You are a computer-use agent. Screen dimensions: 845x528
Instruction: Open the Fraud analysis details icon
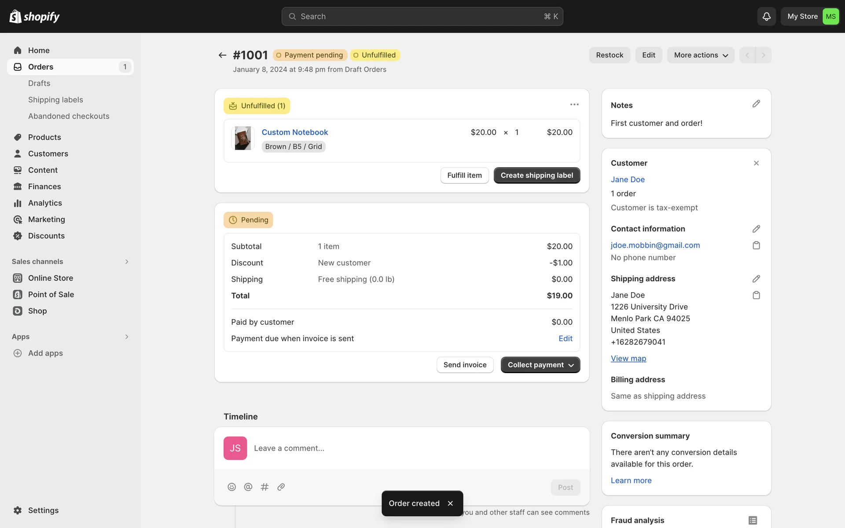coord(753,520)
